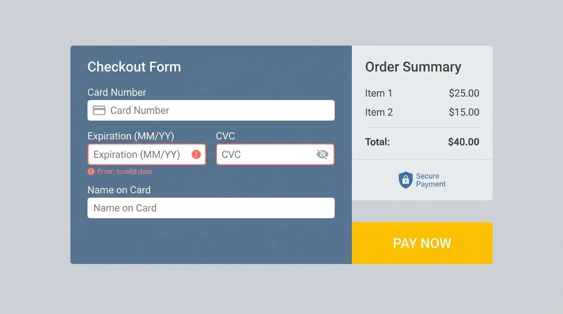Click the Expiration (MM/YY) label text
563x314 pixels.
click(x=131, y=136)
